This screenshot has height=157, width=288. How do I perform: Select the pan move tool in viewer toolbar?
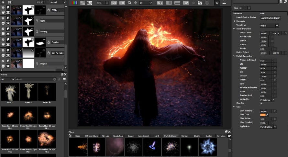[x=136, y=3]
